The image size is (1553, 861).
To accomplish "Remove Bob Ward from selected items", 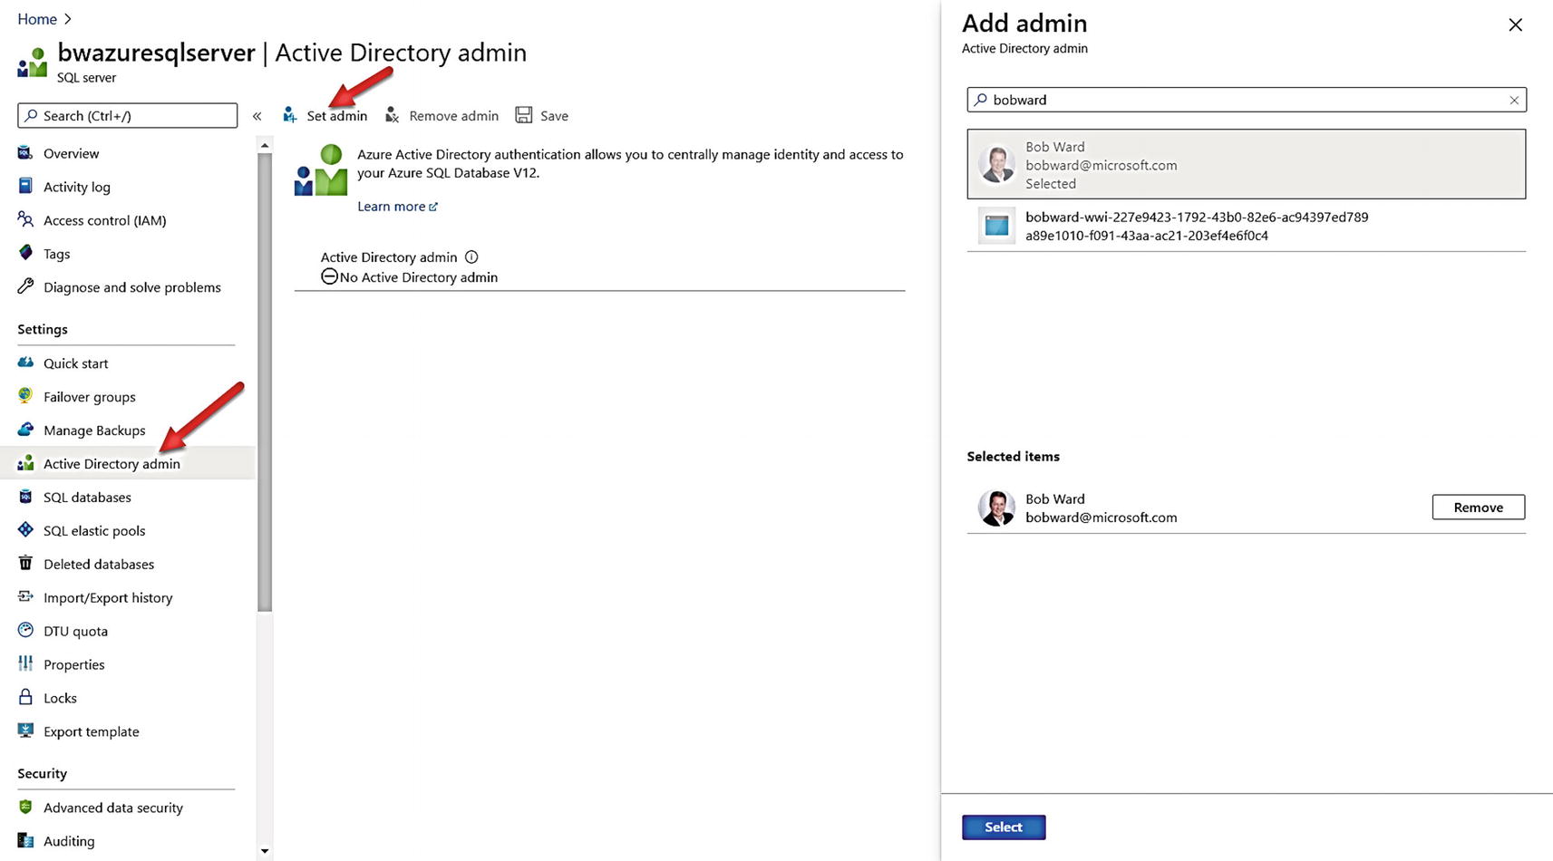I will pos(1479,508).
